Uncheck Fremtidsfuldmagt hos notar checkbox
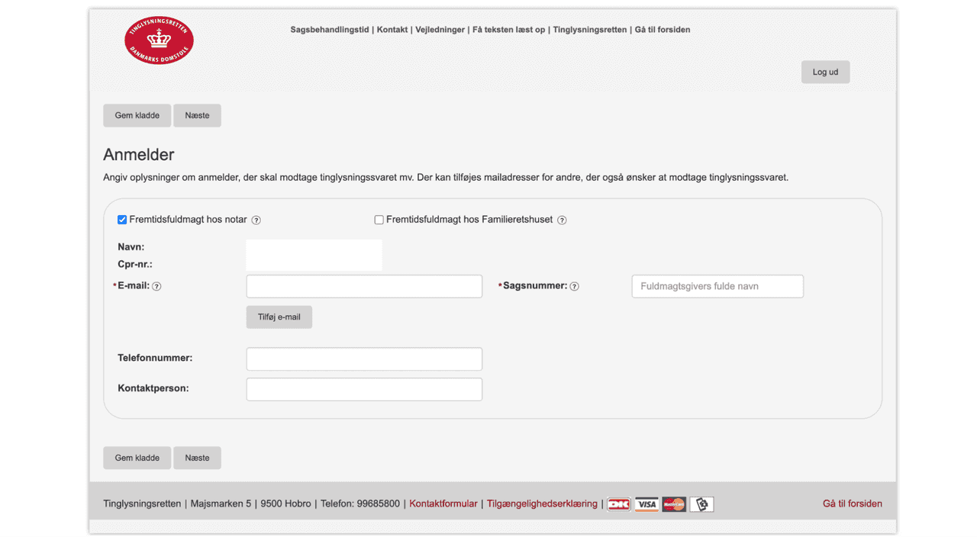The width and height of the screenshot is (977, 537). (x=122, y=220)
